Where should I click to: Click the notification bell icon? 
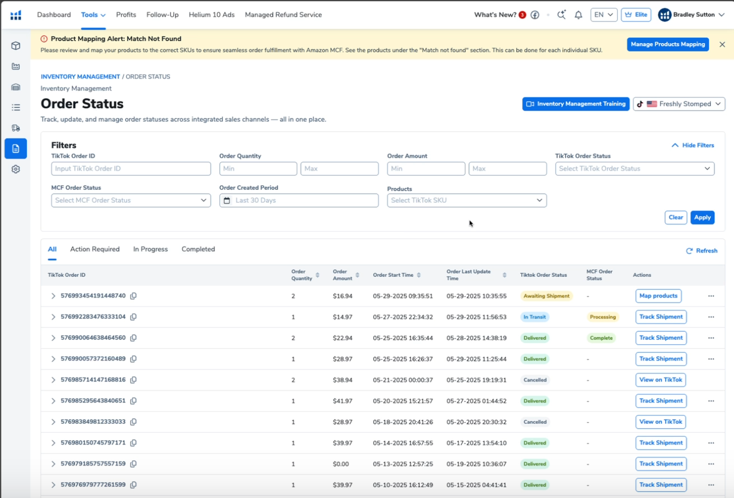[578, 15]
